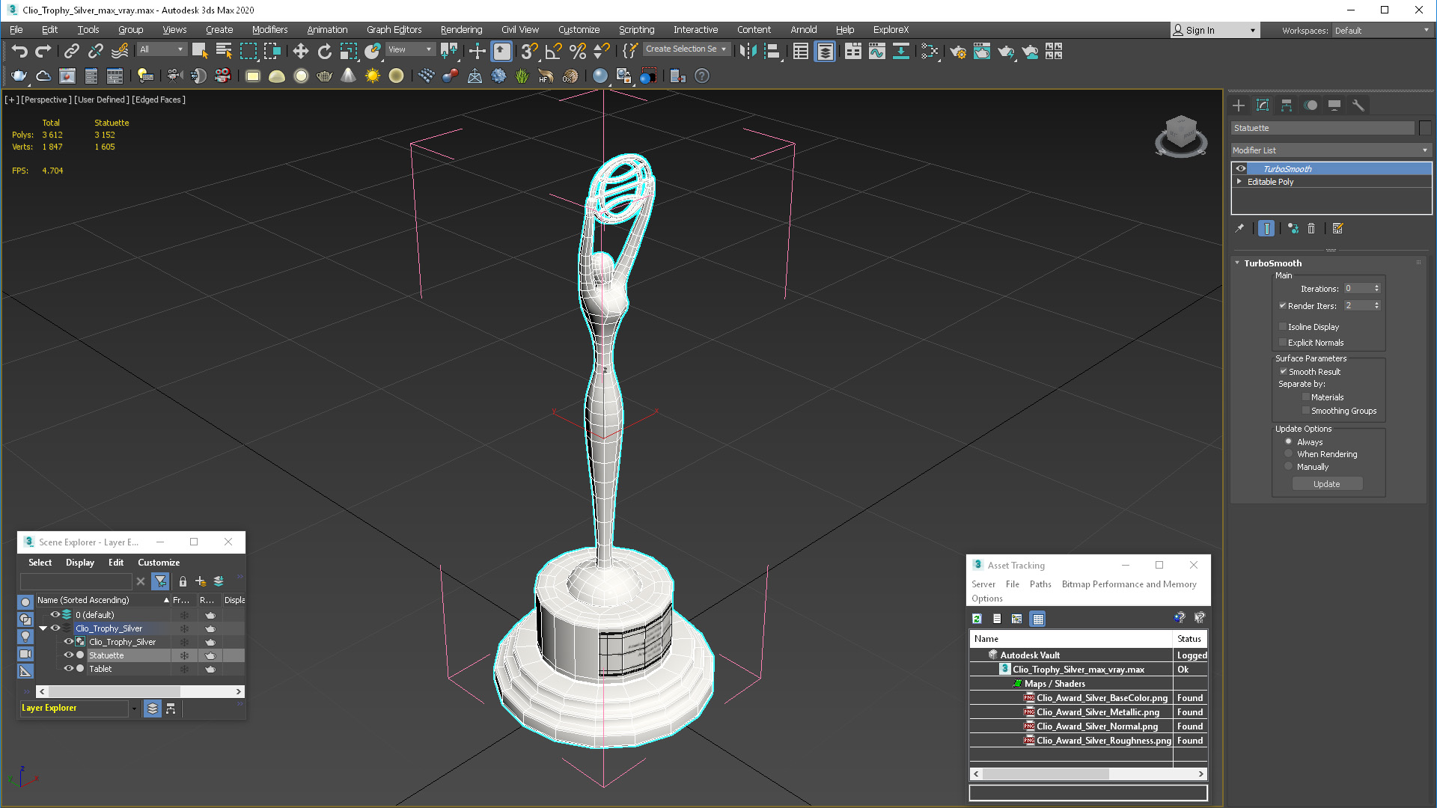Enable Explicit Normals checkbox
This screenshot has height=808, width=1437.
1282,343
